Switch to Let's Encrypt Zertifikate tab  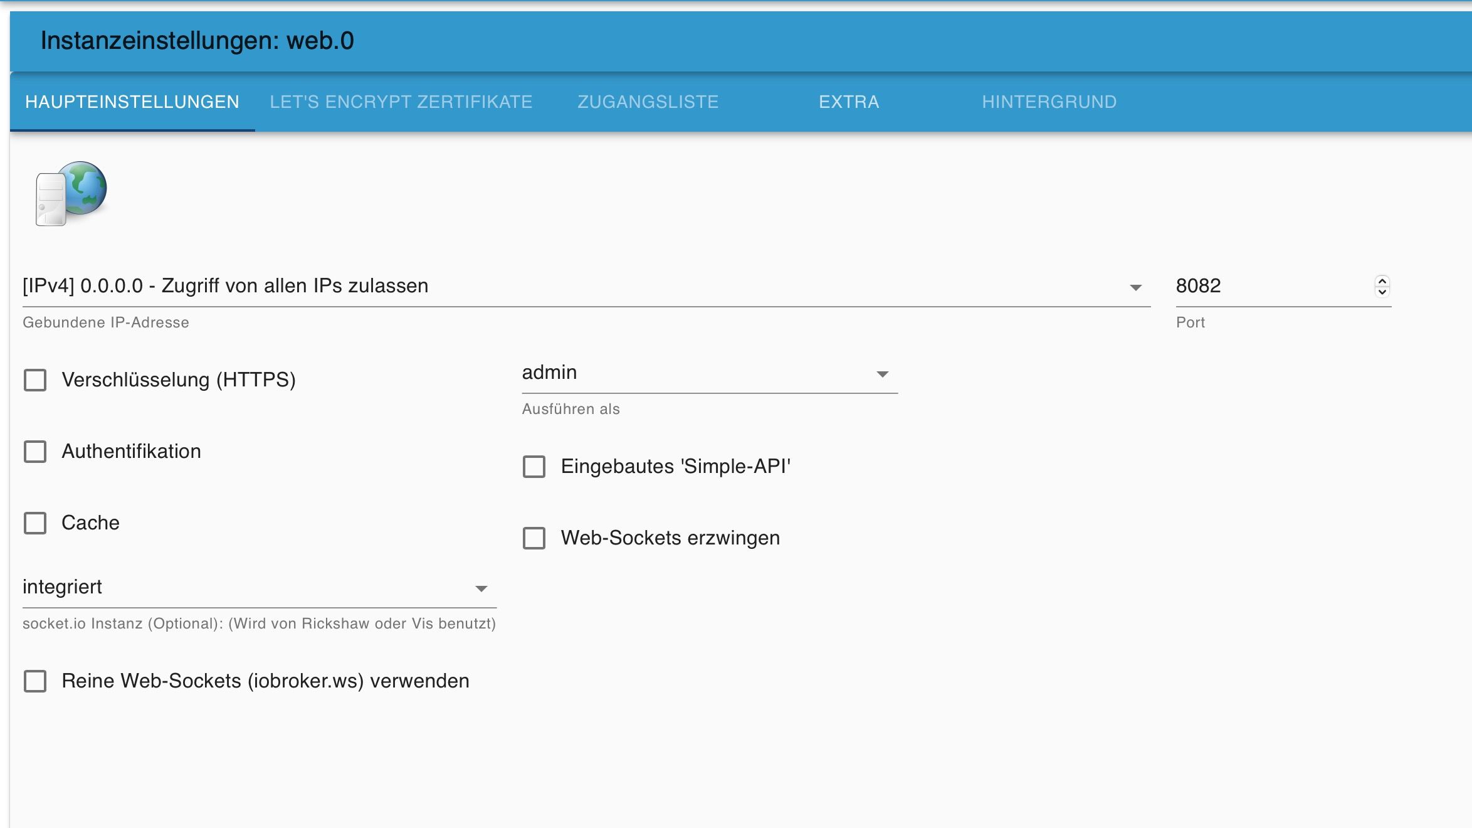(401, 102)
